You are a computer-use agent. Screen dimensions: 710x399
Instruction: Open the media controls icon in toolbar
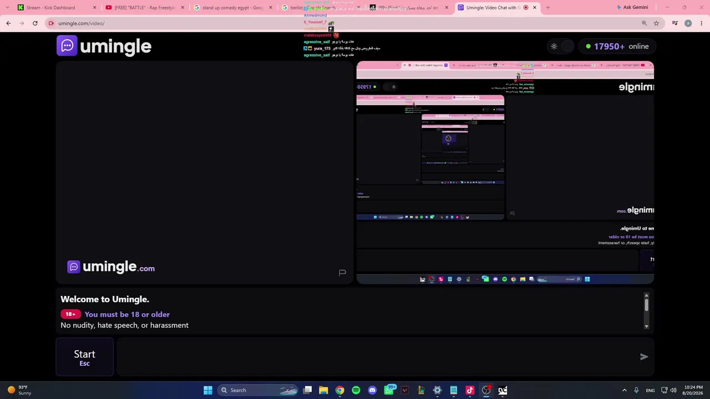tap(674, 23)
